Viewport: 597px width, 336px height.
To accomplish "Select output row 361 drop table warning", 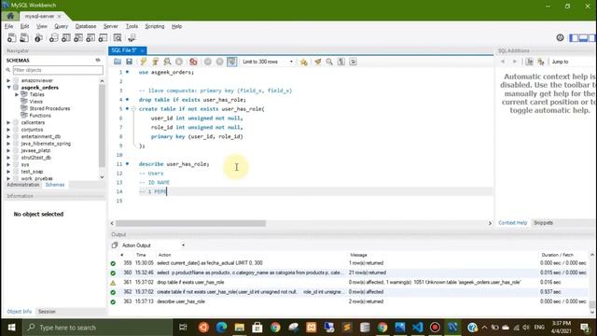I will 348,282.
